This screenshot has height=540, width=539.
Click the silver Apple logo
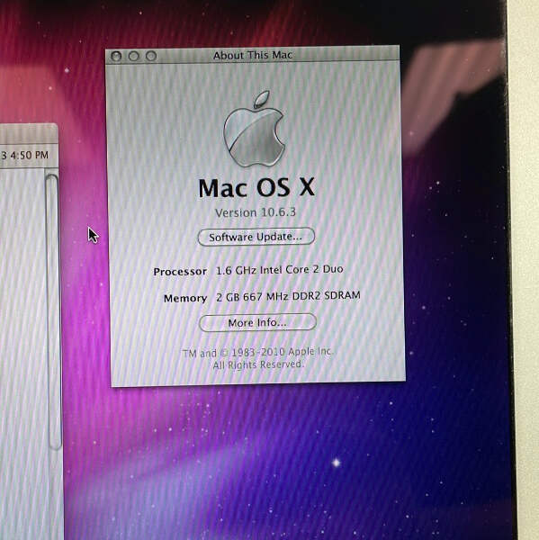255,129
